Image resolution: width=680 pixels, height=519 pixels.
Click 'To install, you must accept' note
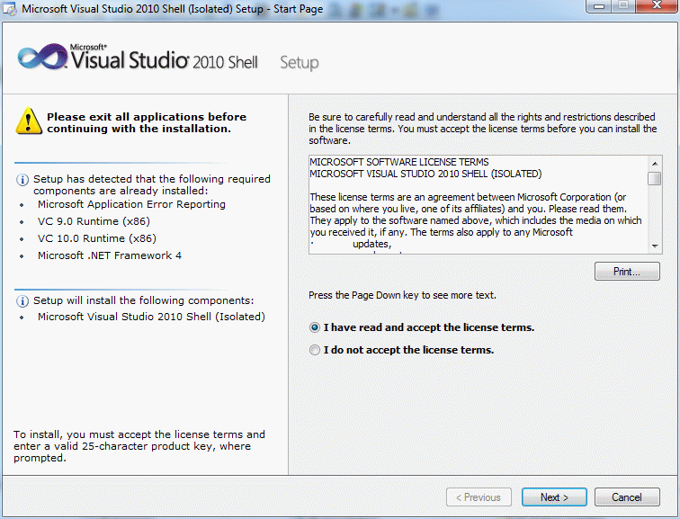coord(139,446)
